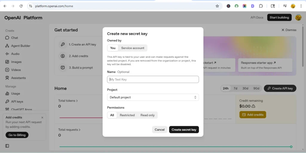Click the purple D extension icon
The image size is (306, 153).
click(253, 6)
